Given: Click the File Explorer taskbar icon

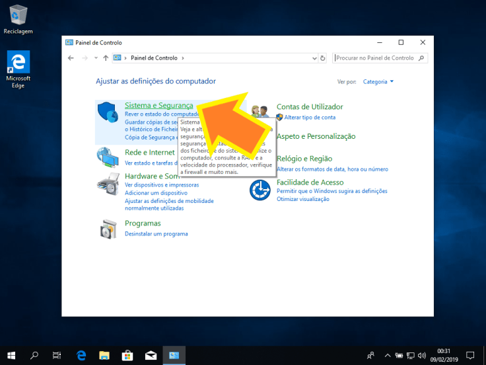Looking at the screenshot, I should (x=105, y=355).
